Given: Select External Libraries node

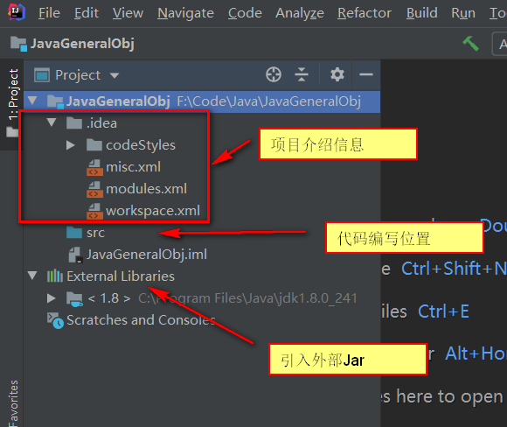Looking at the screenshot, I should point(121,276).
